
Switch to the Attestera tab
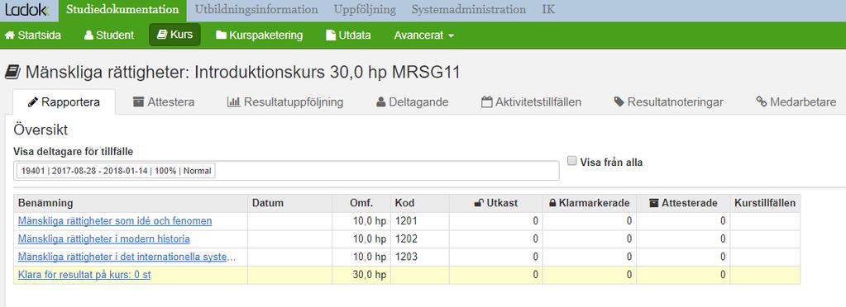(x=164, y=102)
